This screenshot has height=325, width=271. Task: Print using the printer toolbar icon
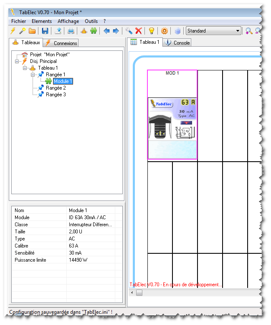pos(71,31)
